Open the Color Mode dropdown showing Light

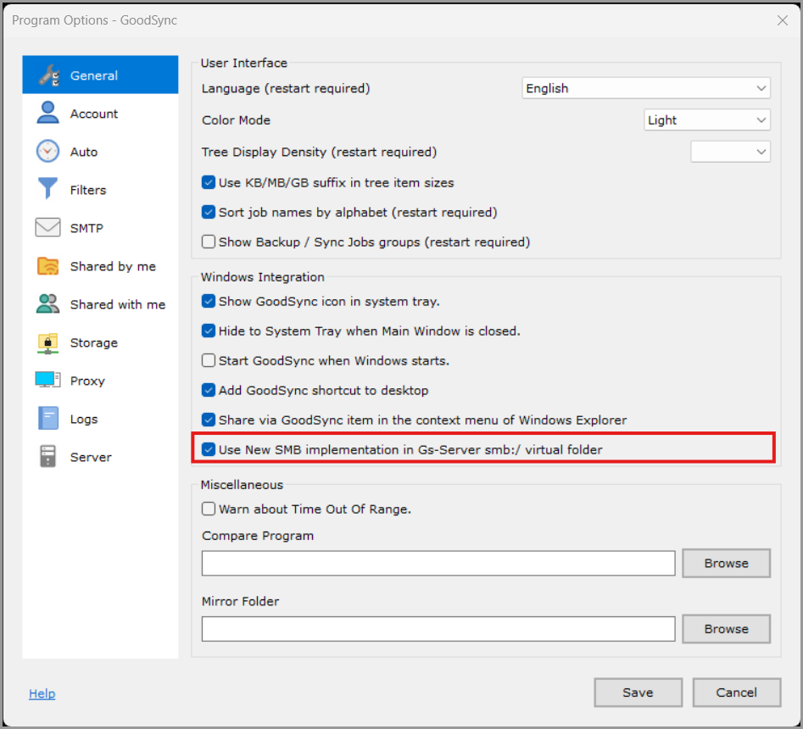click(706, 120)
